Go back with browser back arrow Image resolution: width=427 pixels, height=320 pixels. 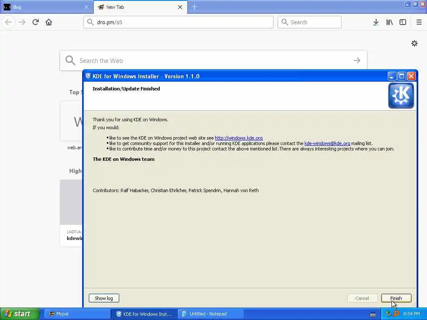pos(8,22)
